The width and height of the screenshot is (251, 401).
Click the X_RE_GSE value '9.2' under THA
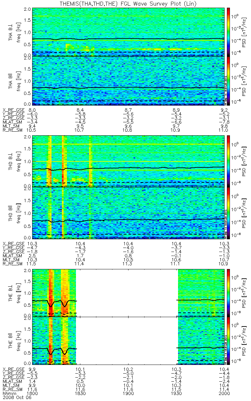(x=224, y=110)
